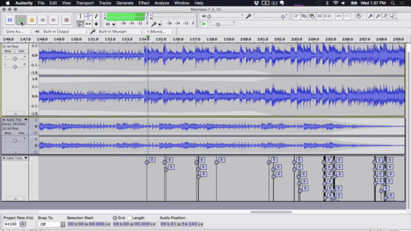Select the Envelope tool

[89, 16]
